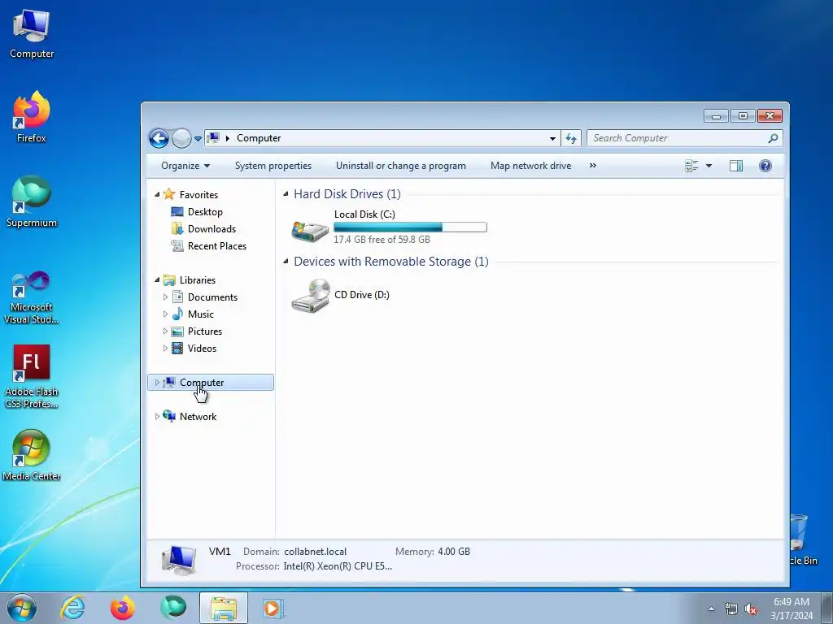Select the Documents library
The height and width of the screenshot is (624, 833).
click(x=212, y=297)
